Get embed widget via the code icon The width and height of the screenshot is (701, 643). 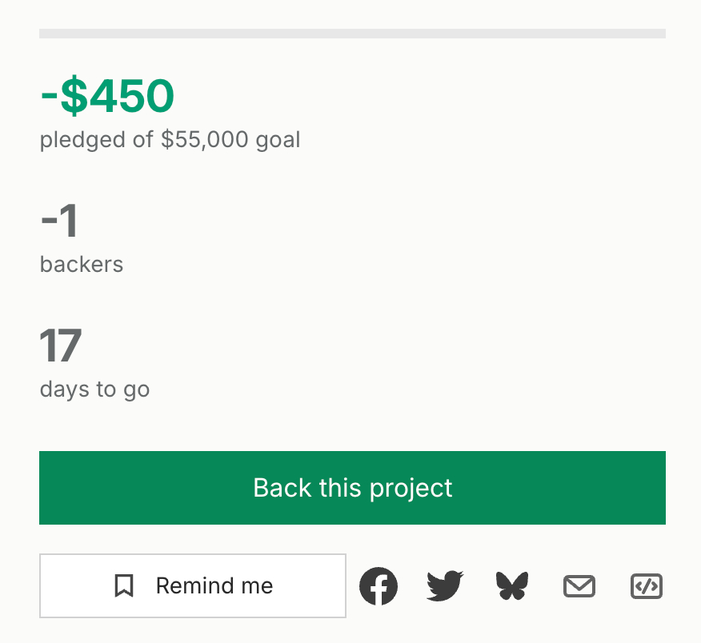647,587
